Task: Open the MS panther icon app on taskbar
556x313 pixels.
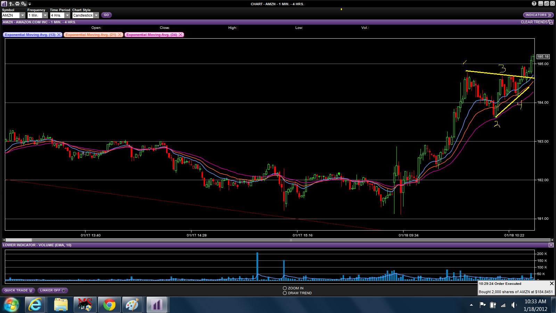Action: [x=85, y=305]
